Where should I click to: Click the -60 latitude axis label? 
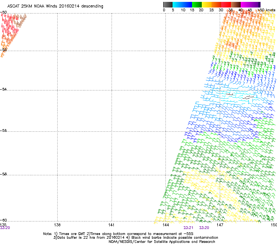click(x=3, y=220)
